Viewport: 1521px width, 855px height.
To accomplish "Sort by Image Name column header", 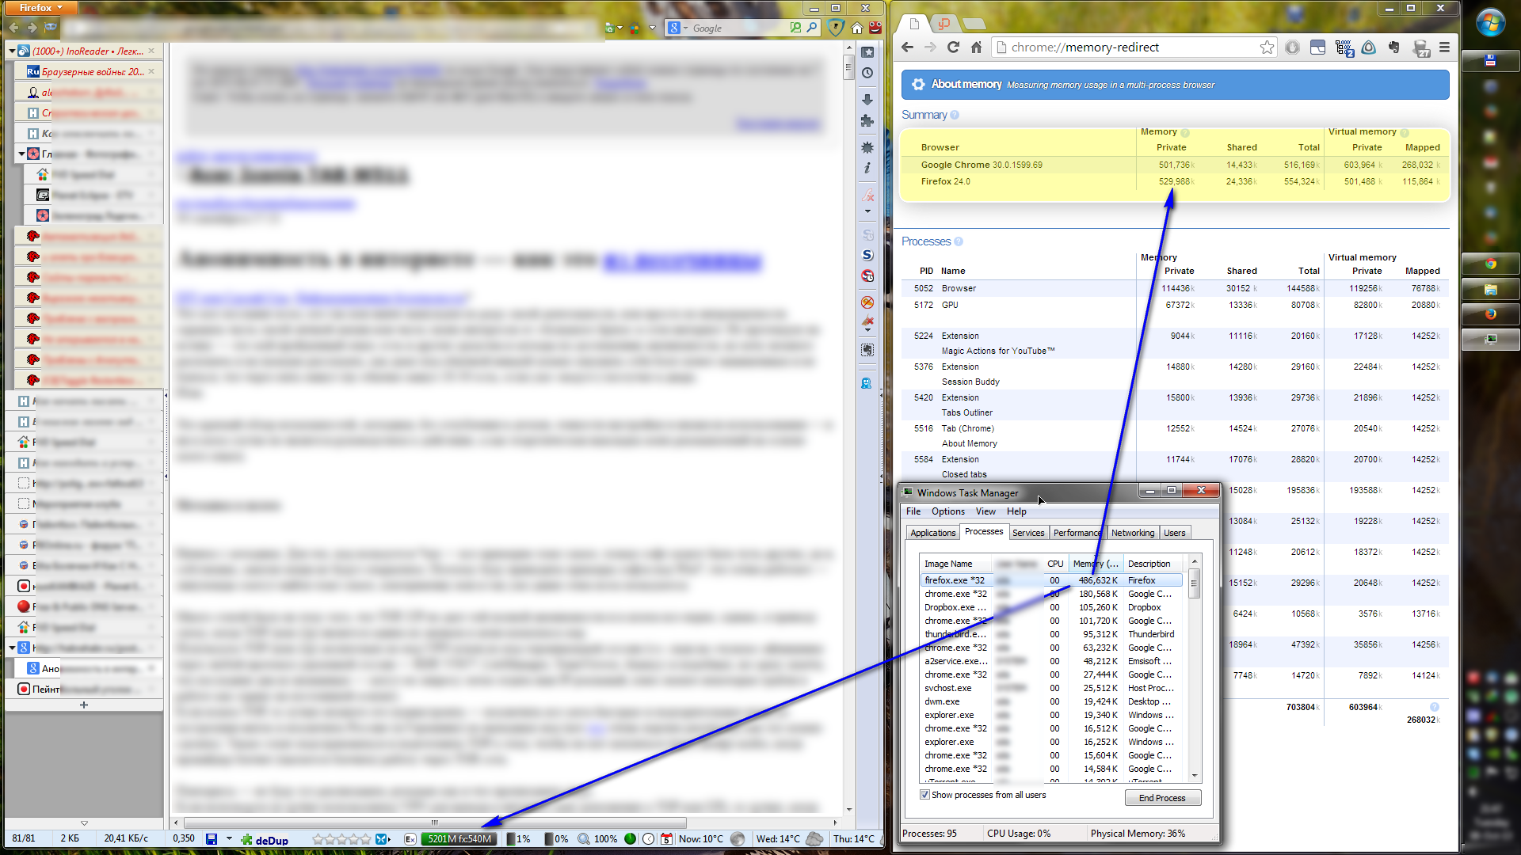I will click(955, 564).
